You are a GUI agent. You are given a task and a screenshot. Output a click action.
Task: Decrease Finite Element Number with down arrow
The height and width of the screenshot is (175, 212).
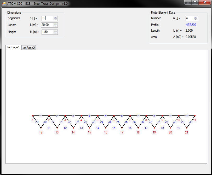195,19
